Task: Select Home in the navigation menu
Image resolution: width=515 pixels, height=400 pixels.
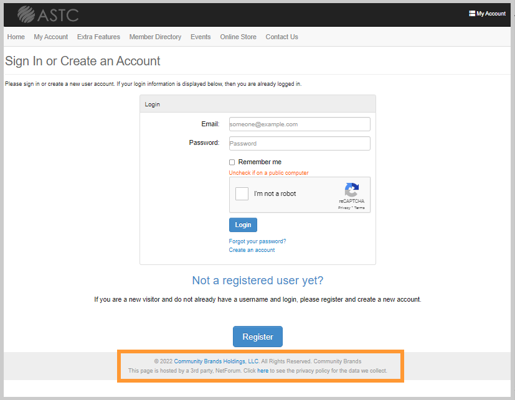Action: pos(16,37)
